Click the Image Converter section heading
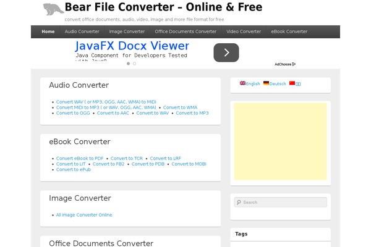This screenshot has width=371, height=247. coord(80,198)
